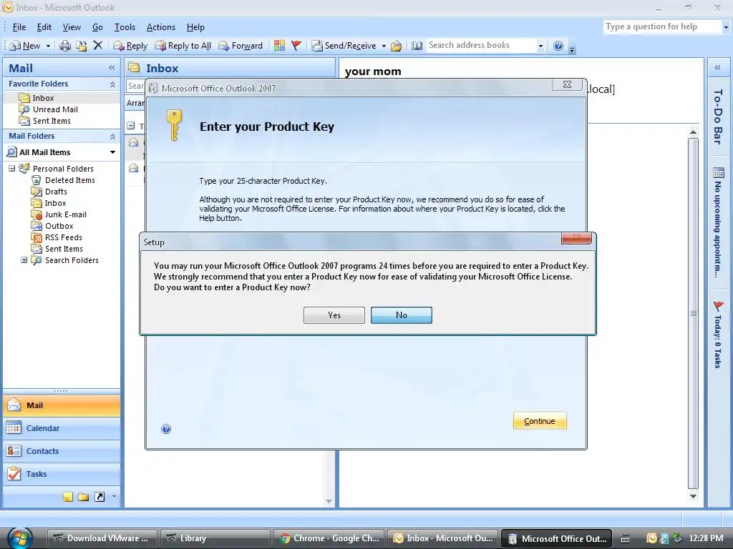733x549 pixels.
Task: Click the Delete X toolbar icon
Action: (x=97, y=45)
